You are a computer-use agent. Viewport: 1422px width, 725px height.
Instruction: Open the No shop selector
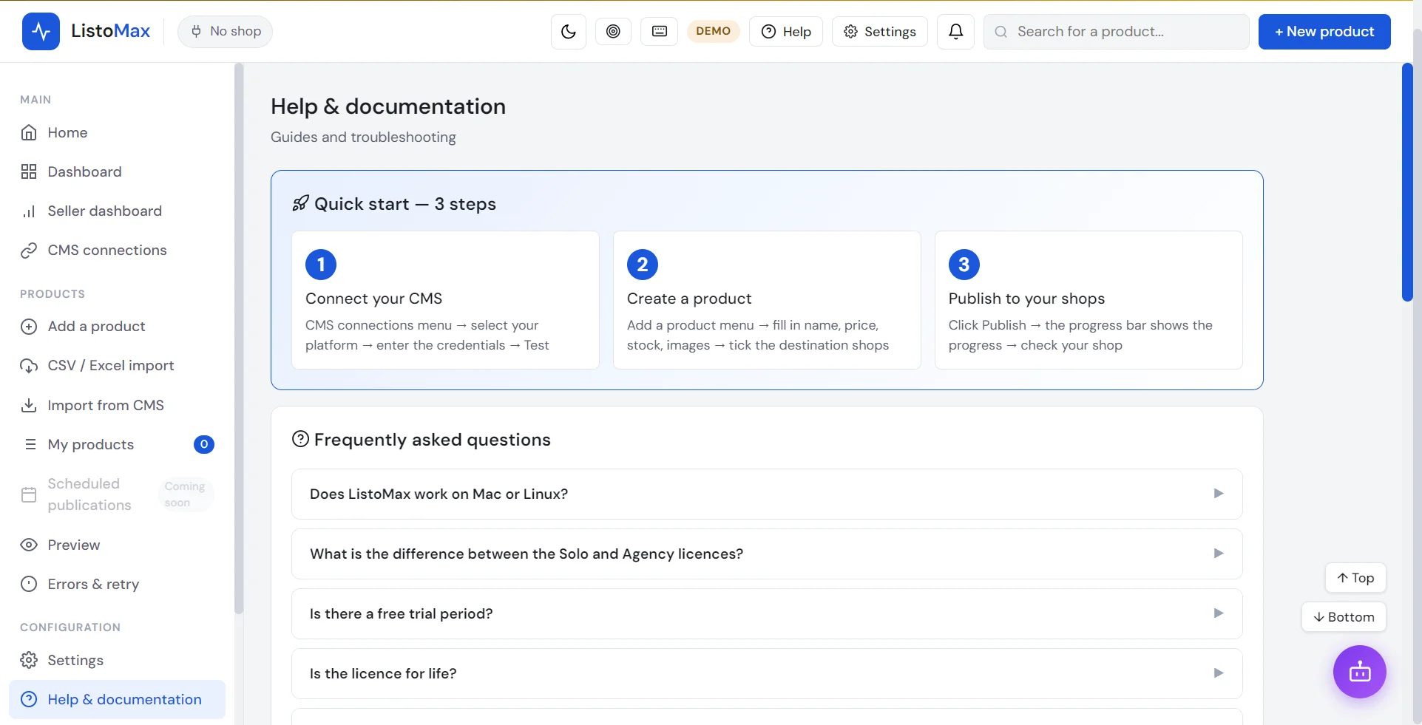point(225,32)
